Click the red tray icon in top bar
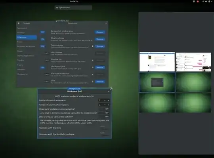The height and width of the screenshot is (158, 214). [198, 2]
